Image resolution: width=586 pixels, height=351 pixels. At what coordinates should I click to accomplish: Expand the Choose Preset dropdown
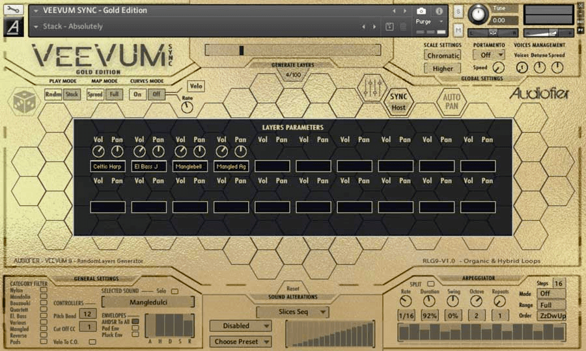(x=240, y=341)
